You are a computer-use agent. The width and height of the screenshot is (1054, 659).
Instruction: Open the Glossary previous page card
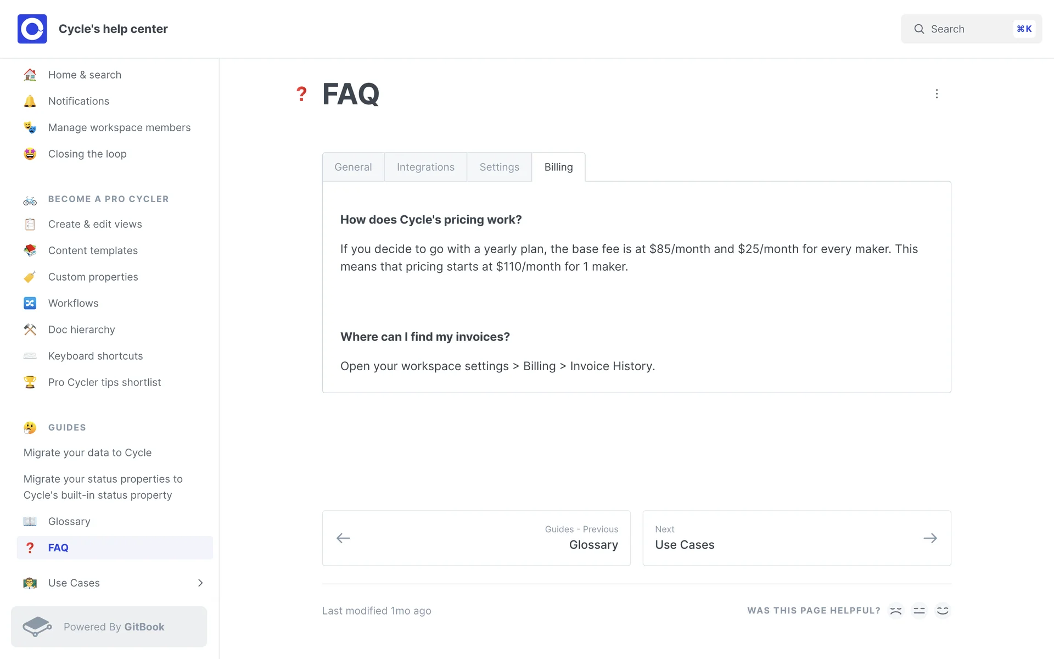[x=476, y=538]
